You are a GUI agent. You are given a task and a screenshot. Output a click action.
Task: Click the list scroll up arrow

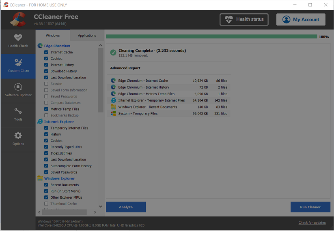click(x=101, y=45)
